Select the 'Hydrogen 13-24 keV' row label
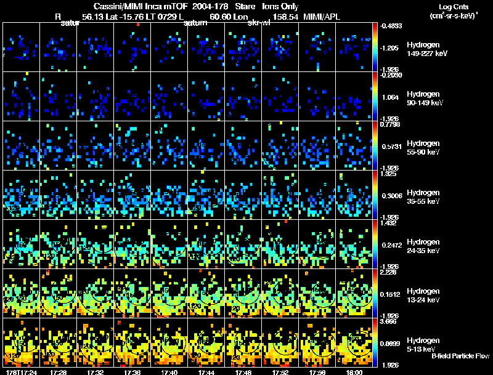Image resolution: width=493 pixels, height=375 pixels. tap(423, 296)
